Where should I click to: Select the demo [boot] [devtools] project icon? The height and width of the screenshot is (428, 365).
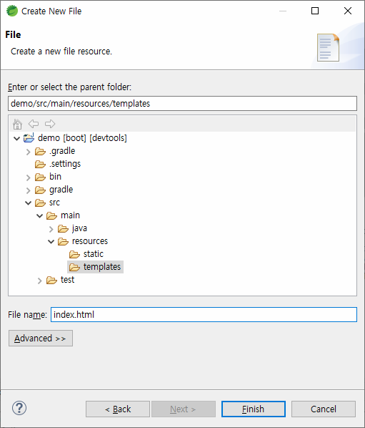point(29,138)
